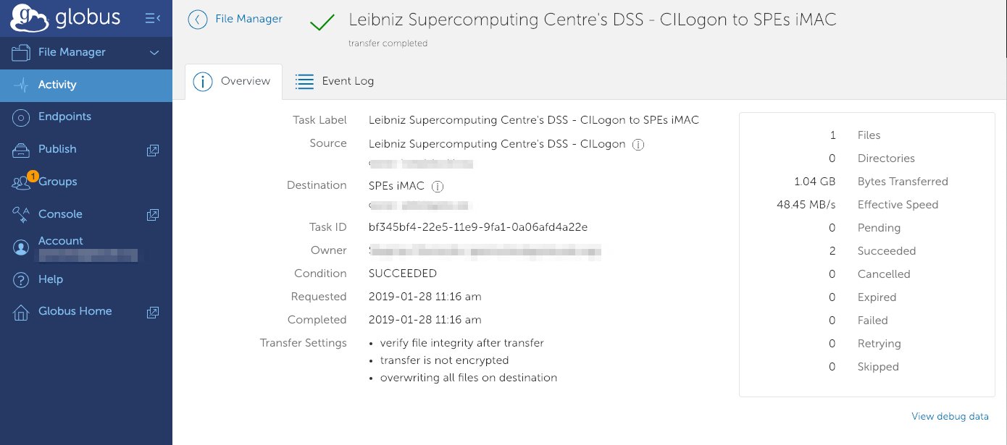Go back to File Manager
This screenshot has height=445, width=1007.
[235, 20]
